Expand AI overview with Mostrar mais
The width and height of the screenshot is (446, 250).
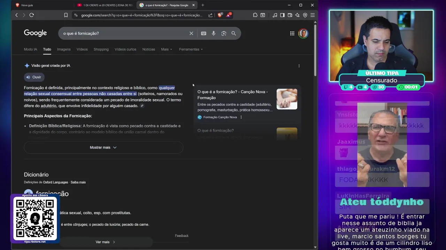pos(103,148)
